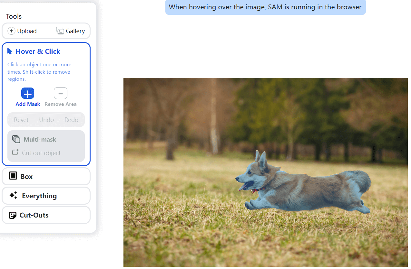The width and height of the screenshot is (411, 269).
Task: Toggle the Multi-mask option
Action: click(x=40, y=140)
